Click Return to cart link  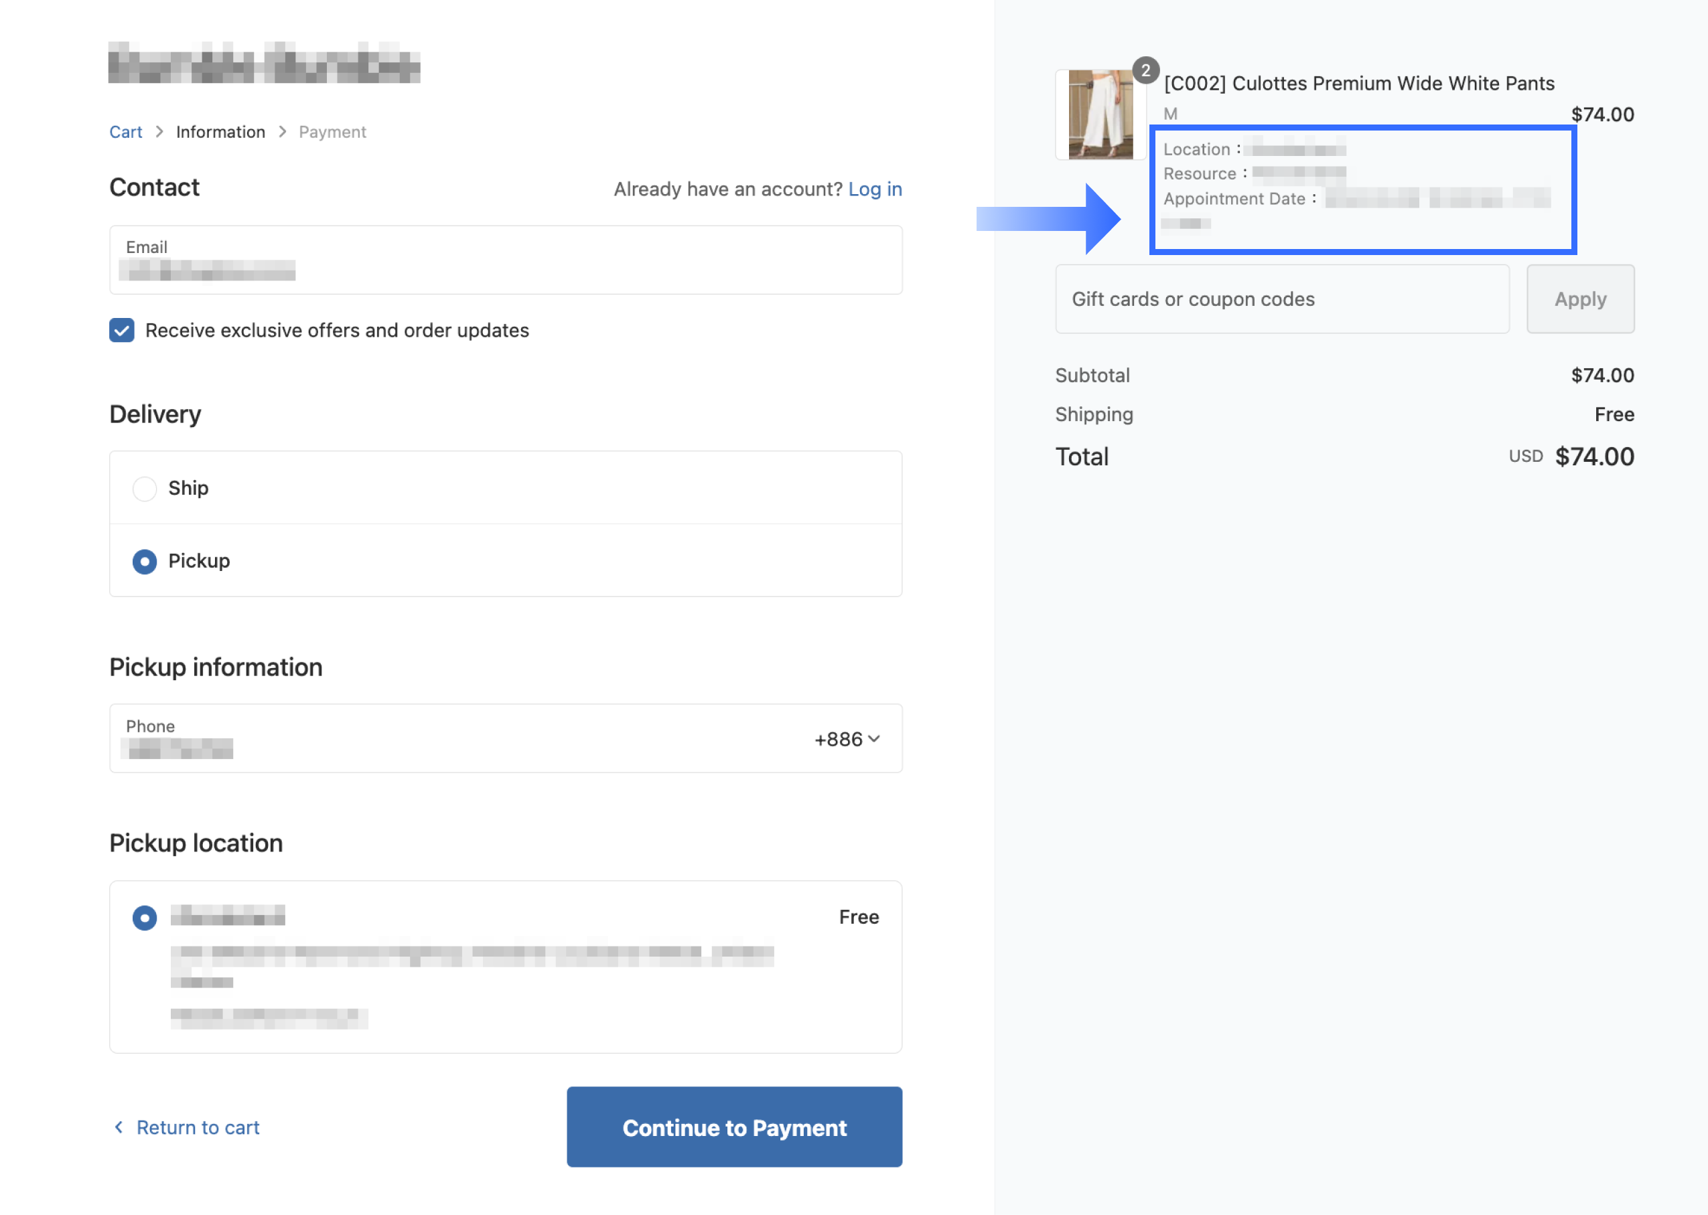[198, 1127]
